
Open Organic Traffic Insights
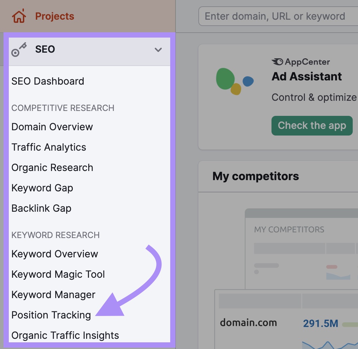tap(65, 335)
